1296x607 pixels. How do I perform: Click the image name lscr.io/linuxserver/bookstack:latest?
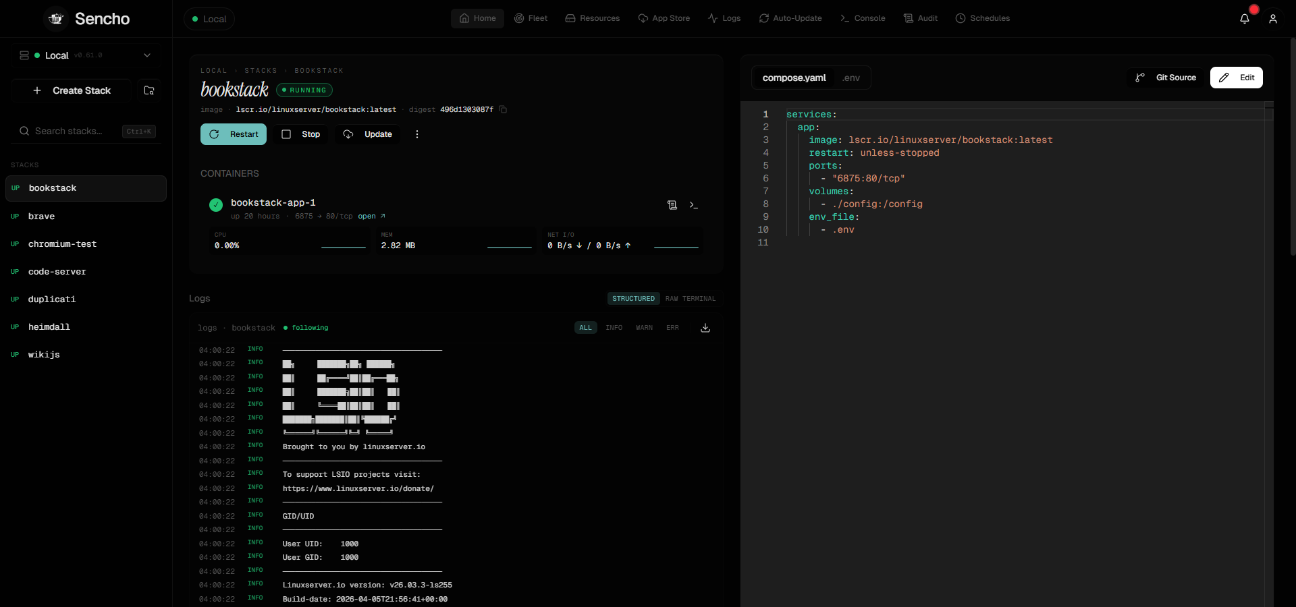coord(316,109)
